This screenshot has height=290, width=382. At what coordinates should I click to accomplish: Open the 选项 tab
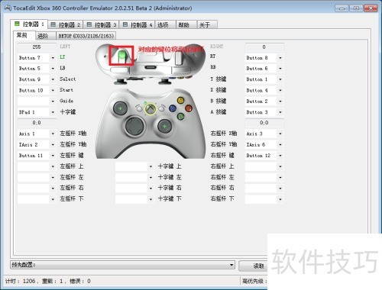(165, 24)
